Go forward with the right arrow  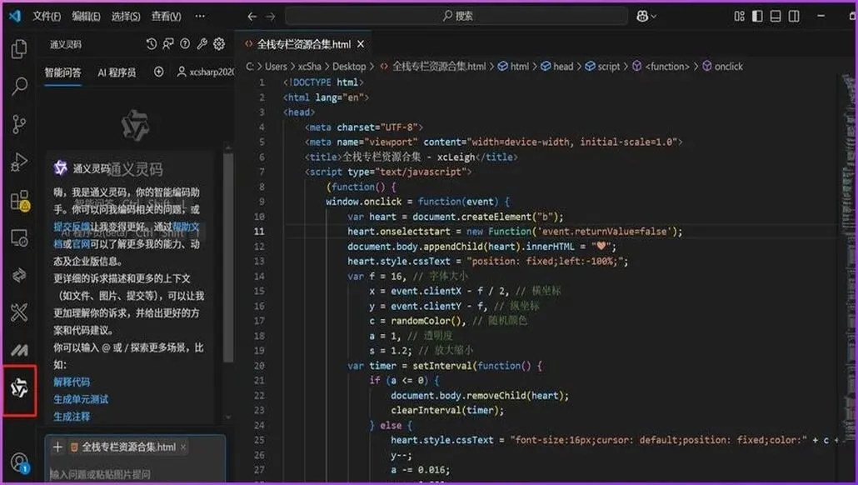271,17
